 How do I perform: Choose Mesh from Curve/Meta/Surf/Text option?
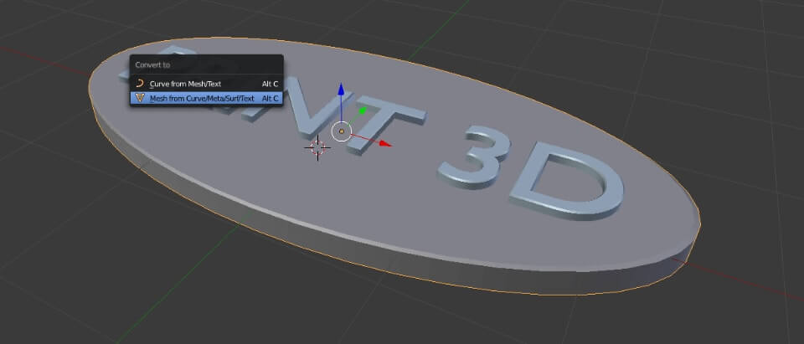[206, 98]
